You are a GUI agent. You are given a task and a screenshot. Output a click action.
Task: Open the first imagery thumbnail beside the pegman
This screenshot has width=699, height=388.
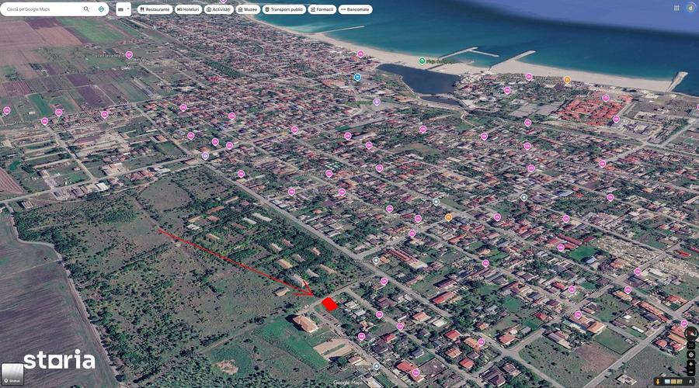coord(667,382)
